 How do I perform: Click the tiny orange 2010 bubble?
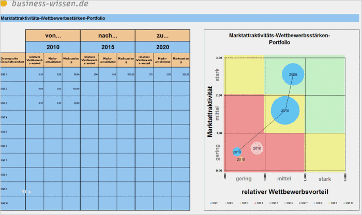241,159
